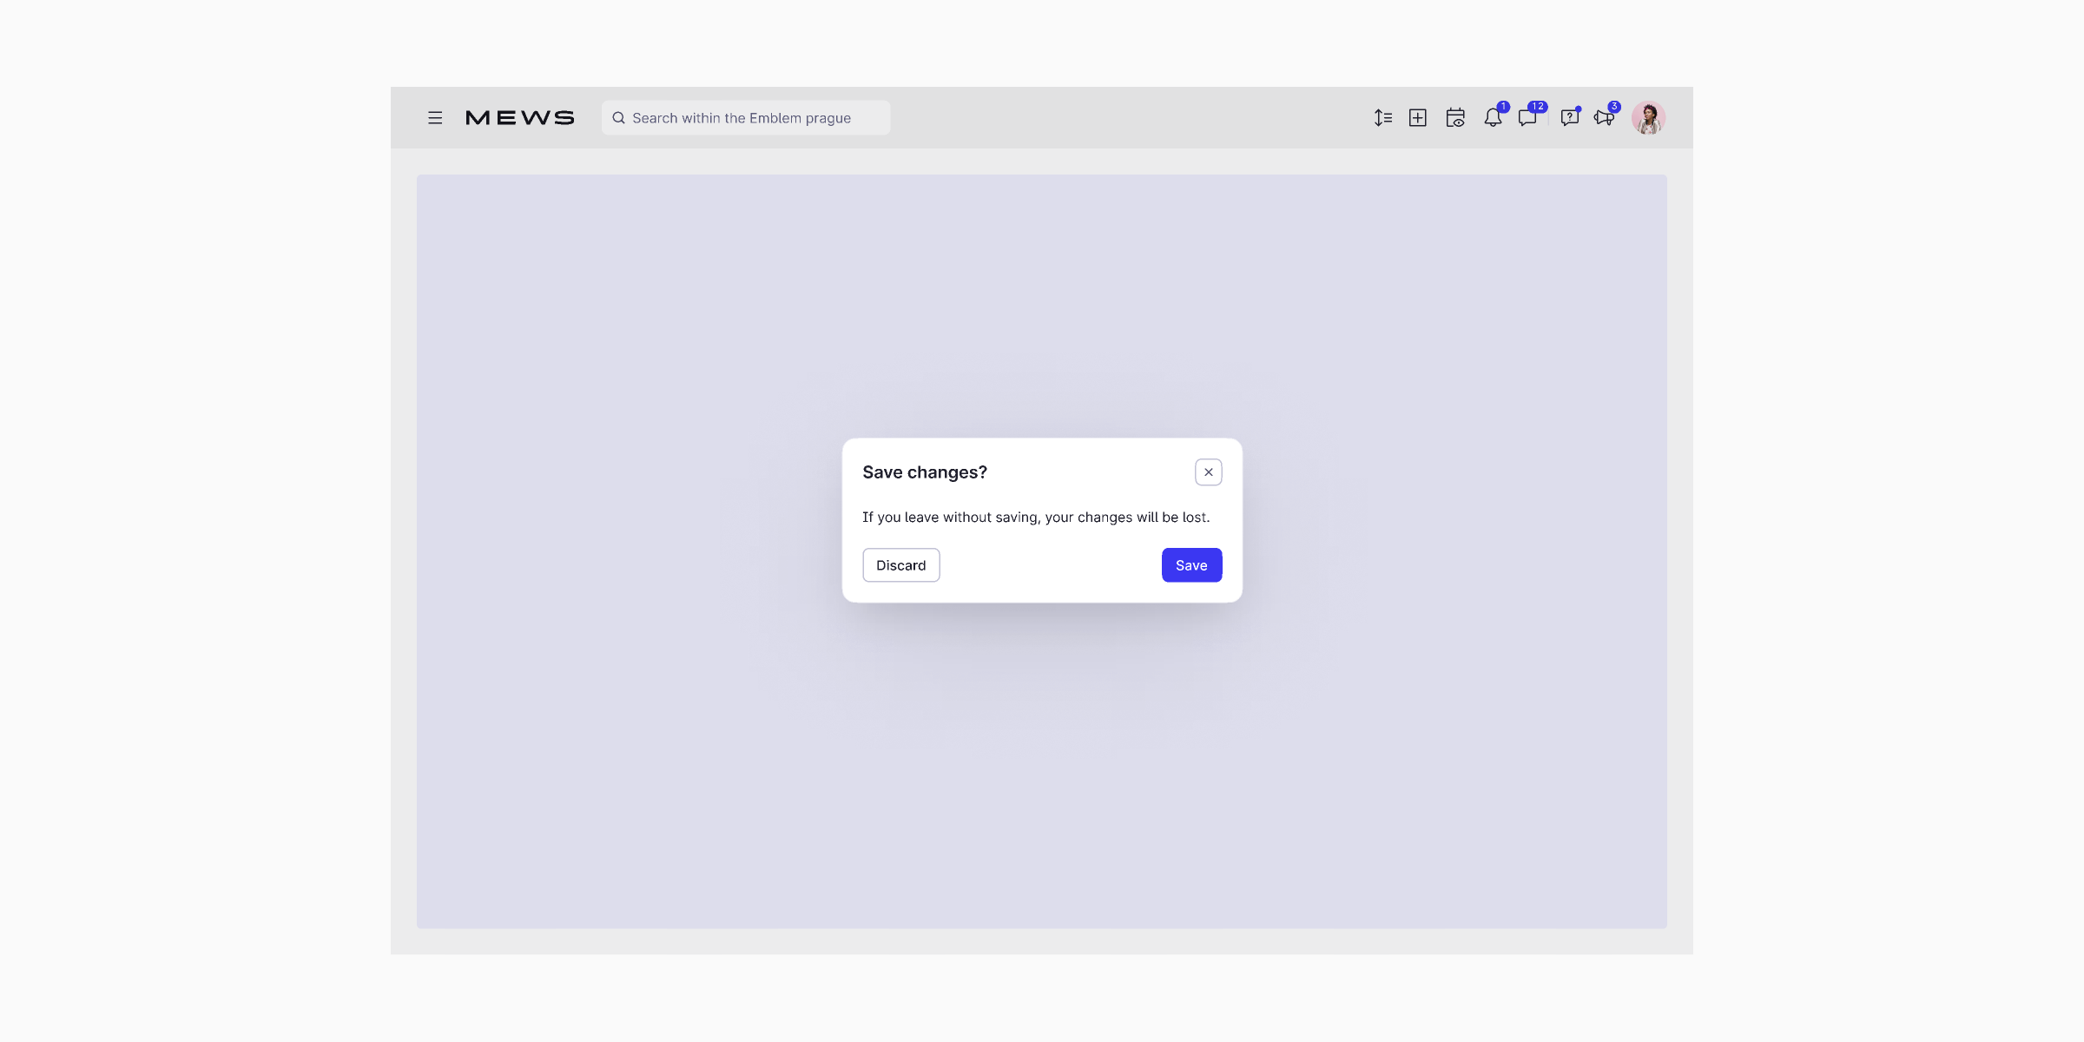Open the timeline calendar view
Image resolution: width=2084 pixels, height=1042 pixels.
pyautogui.click(x=1455, y=119)
